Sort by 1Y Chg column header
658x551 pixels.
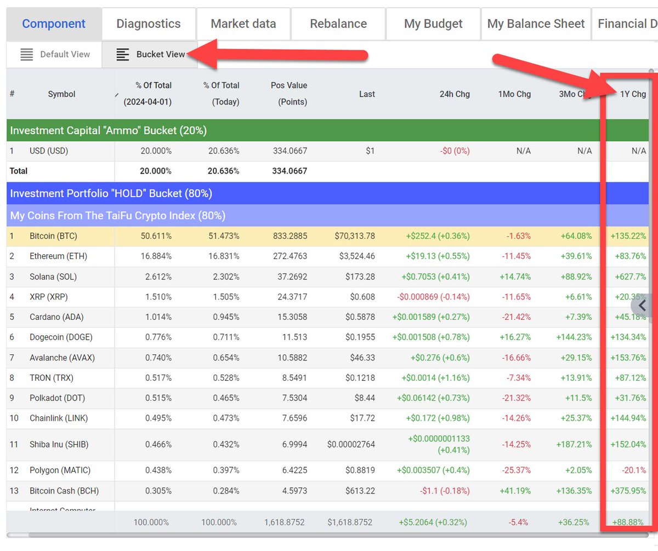(x=633, y=94)
